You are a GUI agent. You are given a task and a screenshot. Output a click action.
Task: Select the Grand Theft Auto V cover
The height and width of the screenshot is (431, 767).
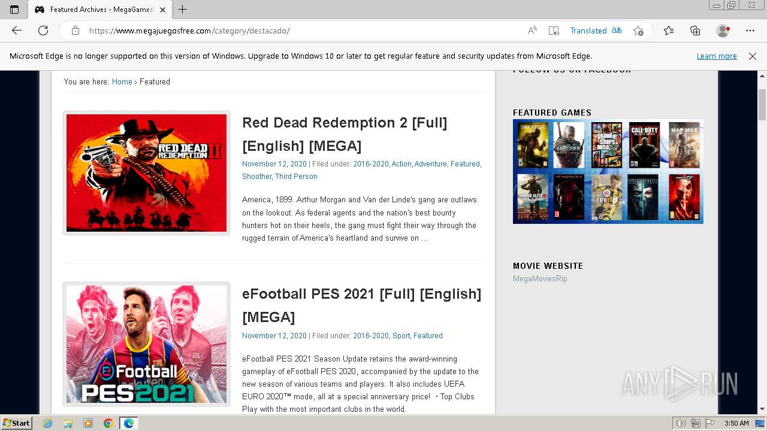point(606,145)
